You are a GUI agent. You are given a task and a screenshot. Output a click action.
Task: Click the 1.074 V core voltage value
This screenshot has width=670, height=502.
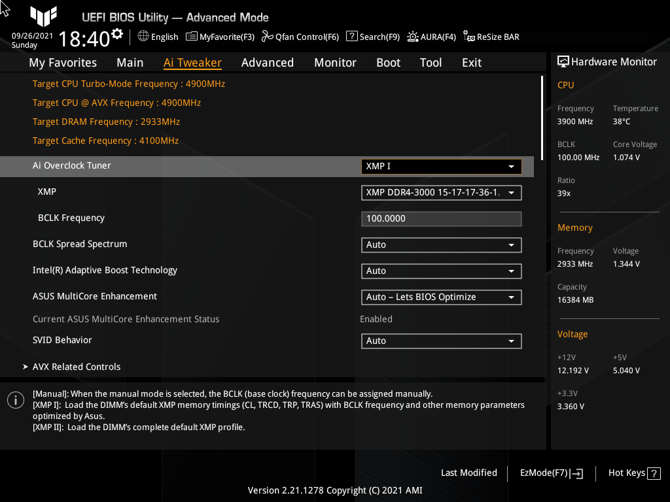point(626,158)
